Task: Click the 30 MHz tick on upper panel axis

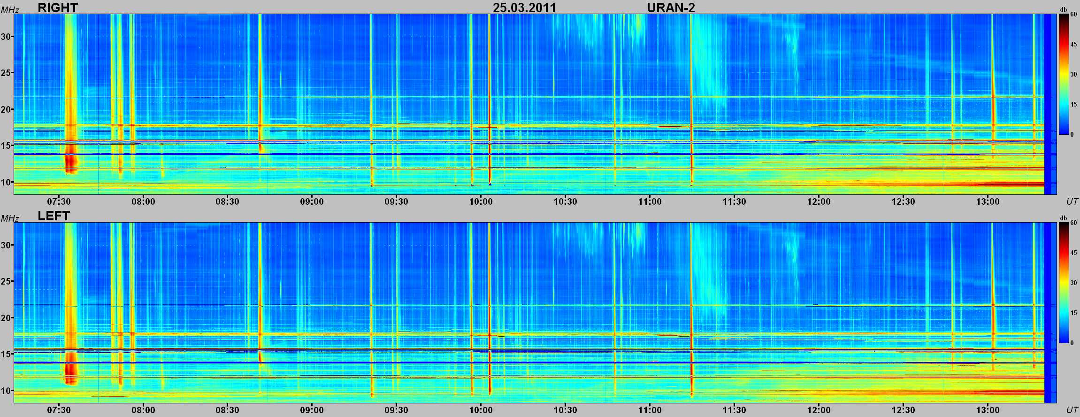Action: 6,37
